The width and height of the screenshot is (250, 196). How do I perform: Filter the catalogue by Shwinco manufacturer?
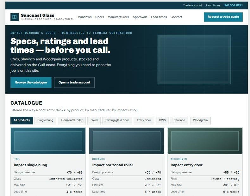click(x=179, y=120)
